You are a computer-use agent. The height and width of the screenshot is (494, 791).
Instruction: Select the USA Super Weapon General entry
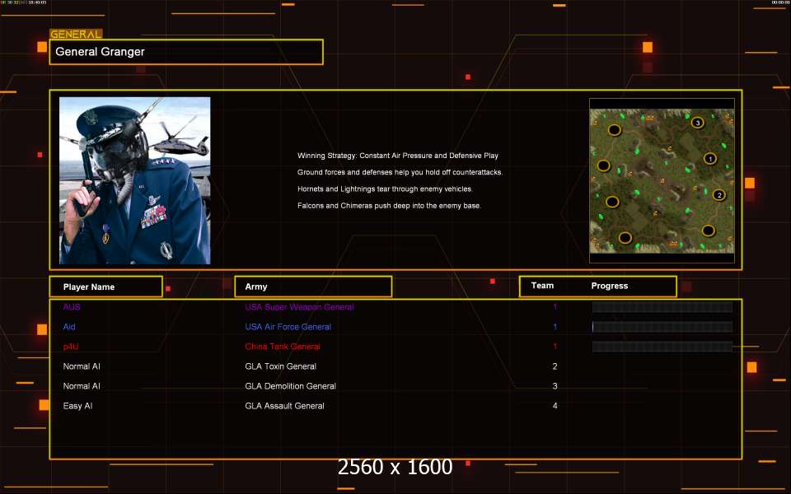tap(299, 307)
